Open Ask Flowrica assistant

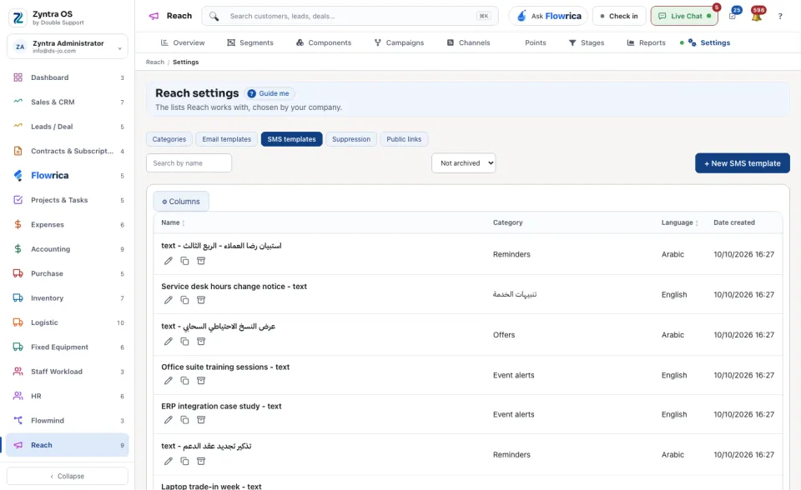548,17
